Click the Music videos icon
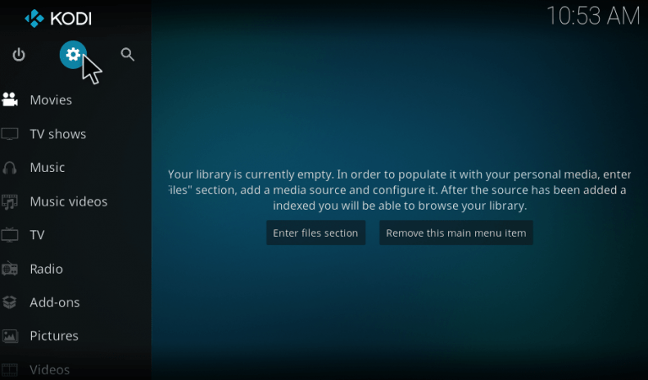 10,202
